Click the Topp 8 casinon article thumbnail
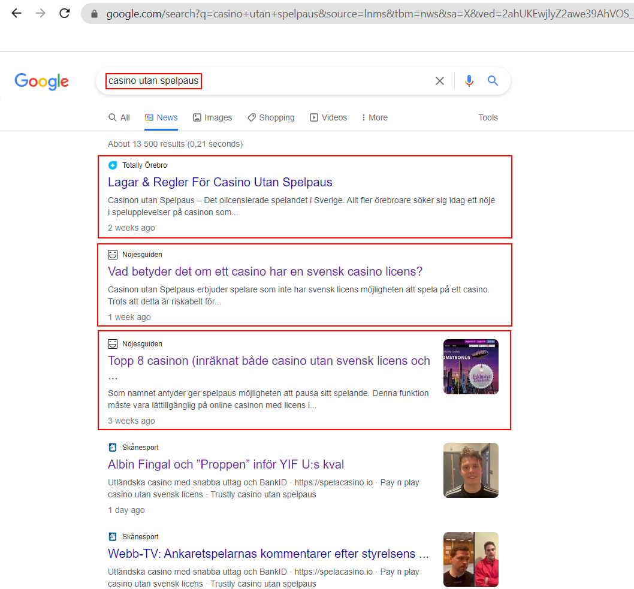This screenshot has height=589, width=634. [x=470, y=367]
